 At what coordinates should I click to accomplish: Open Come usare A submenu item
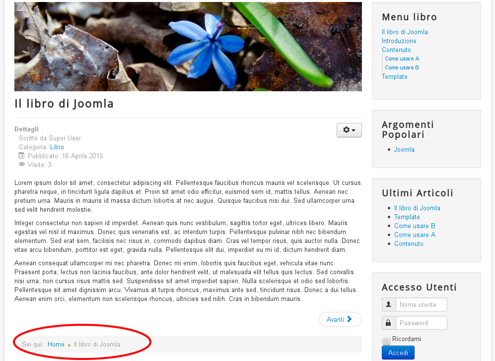click(x=402, y=59)
